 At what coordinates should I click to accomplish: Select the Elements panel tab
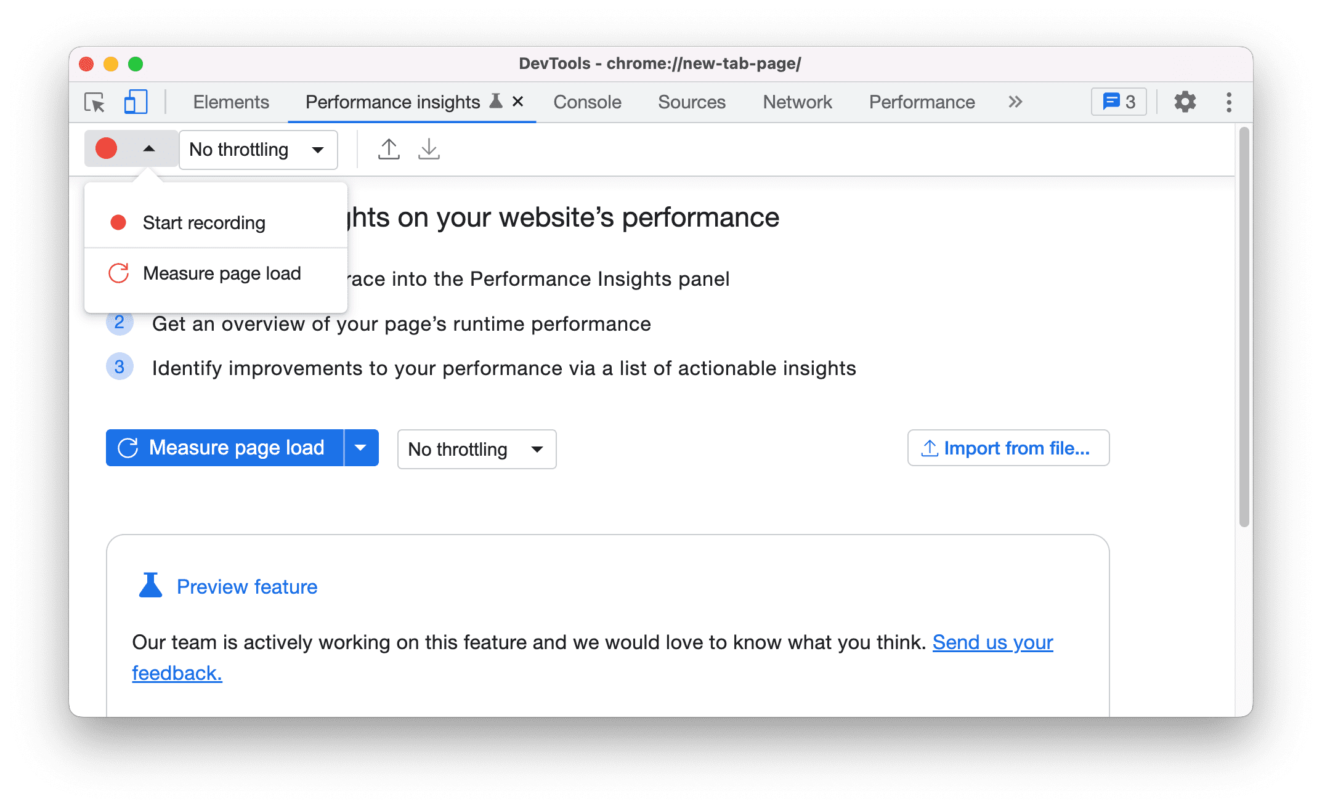230,101
